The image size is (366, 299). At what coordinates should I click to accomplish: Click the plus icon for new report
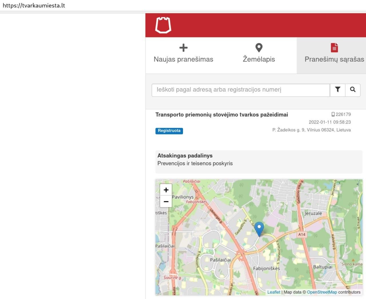pos(183,48)
